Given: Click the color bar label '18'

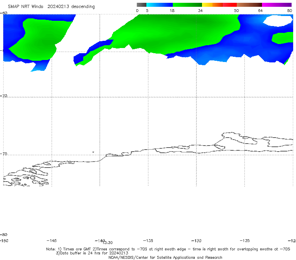Looking at the screenshot, I should click(x=172, y=10).
